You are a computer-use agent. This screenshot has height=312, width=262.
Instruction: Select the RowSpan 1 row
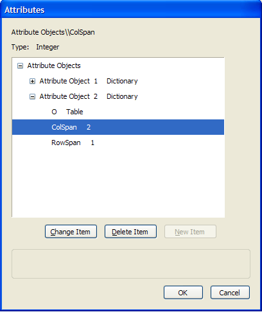pos(73,143)
